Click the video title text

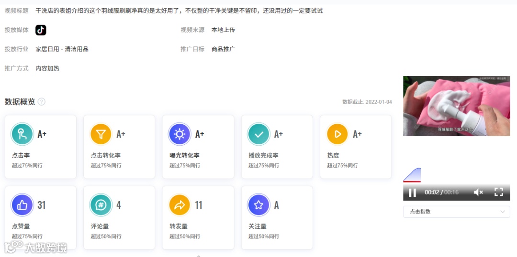(179, 11)
